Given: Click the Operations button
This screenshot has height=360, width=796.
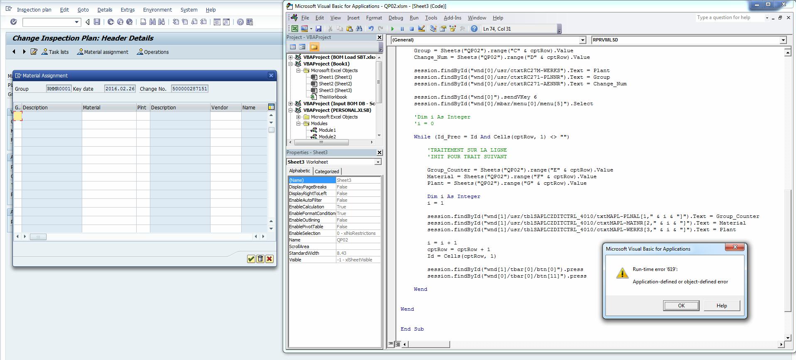Looking at the screenshot, I should pos(153,52).
